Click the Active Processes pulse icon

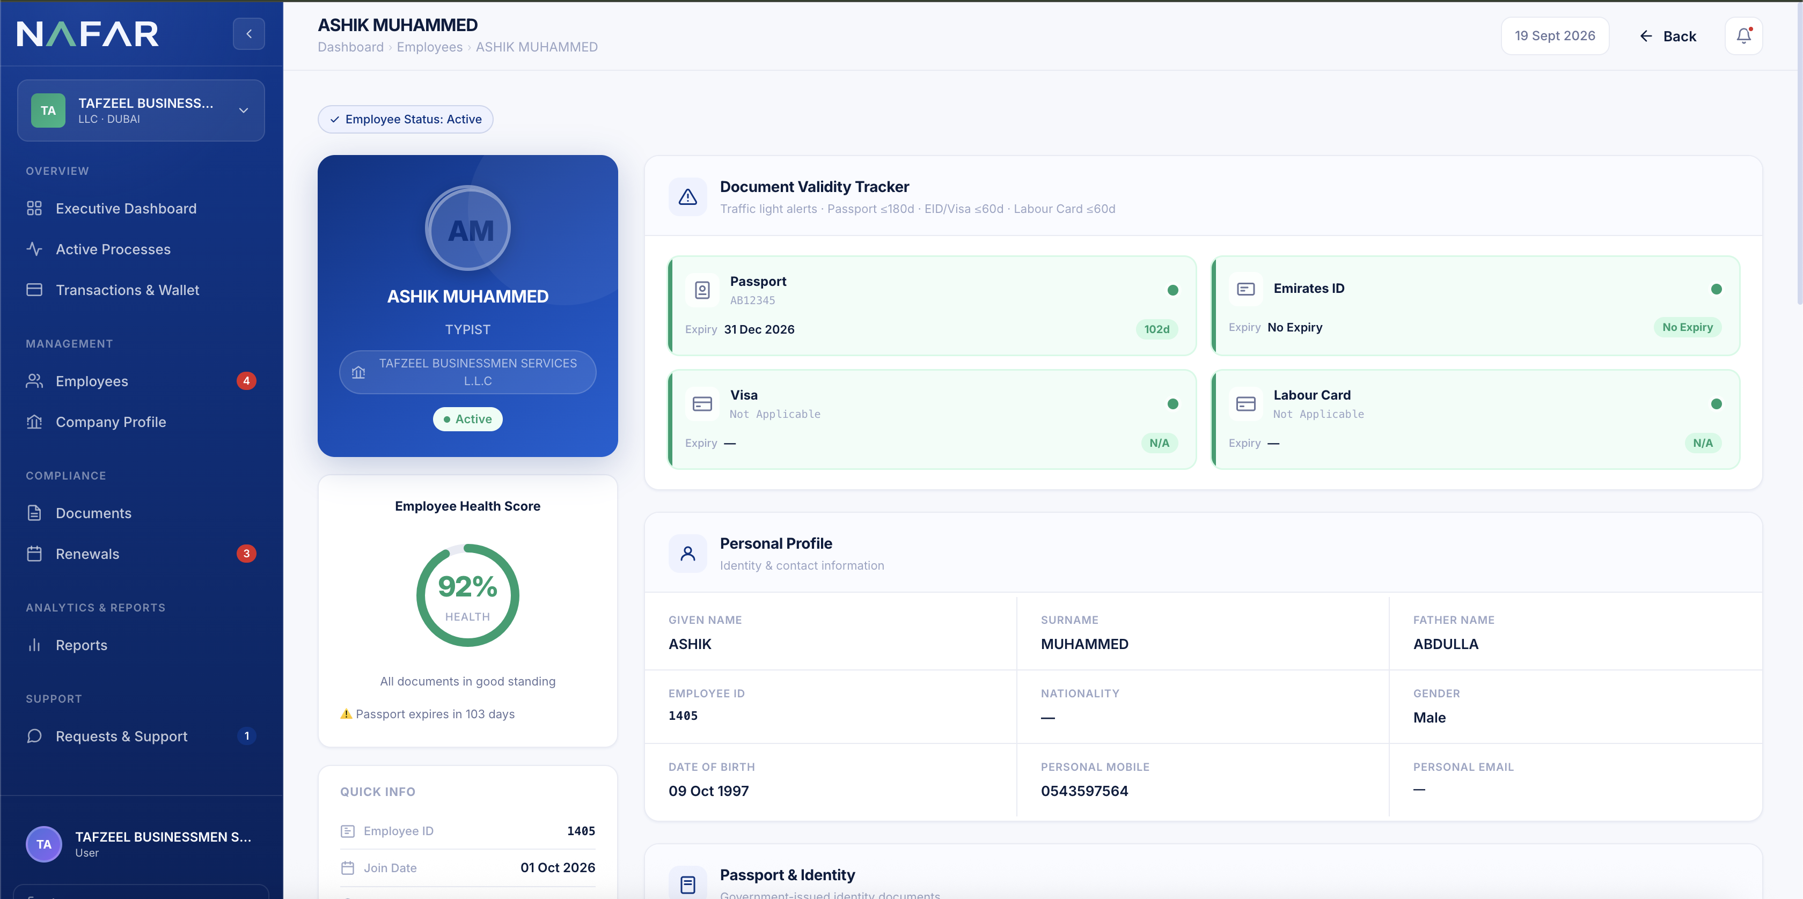(x=34, y=249)
